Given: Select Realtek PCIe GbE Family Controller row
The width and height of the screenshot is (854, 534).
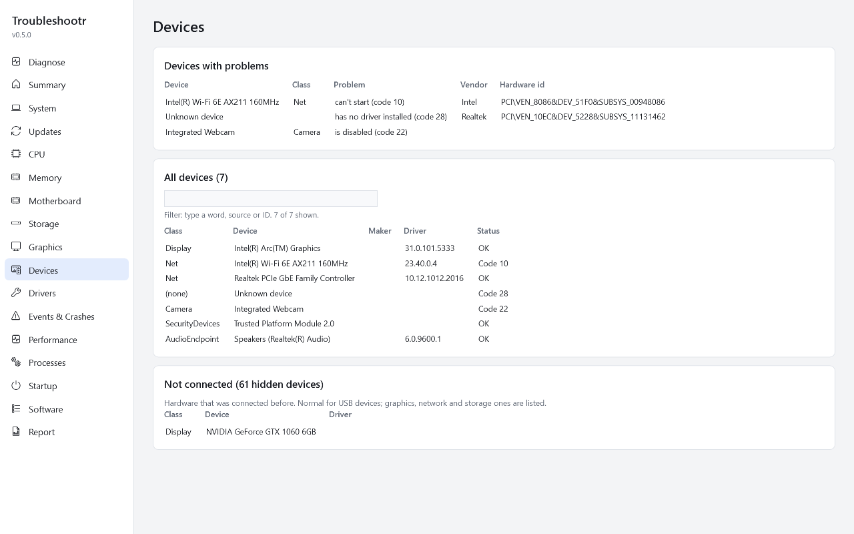Looking at the screenshot, I should point(337,278).
